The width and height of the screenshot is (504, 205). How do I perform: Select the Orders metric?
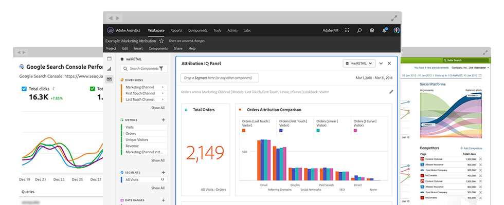pyautogui.click(x=144, y=134)
